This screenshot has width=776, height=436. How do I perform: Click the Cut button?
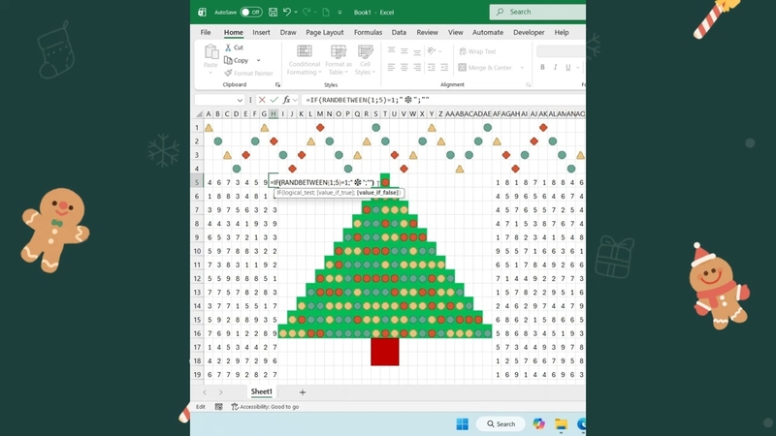coord(234,47)
